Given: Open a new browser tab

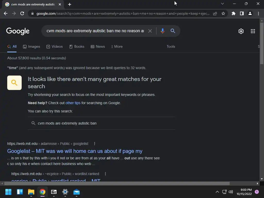Looking at the screenshot, I should tap(70, 4).
